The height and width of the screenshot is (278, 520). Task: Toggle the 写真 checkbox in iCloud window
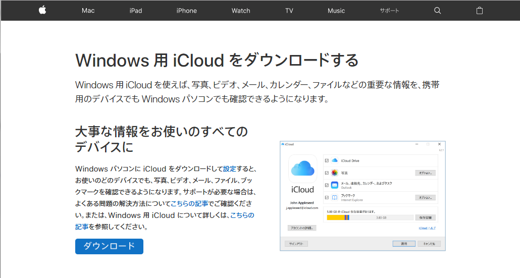[327, 173]
